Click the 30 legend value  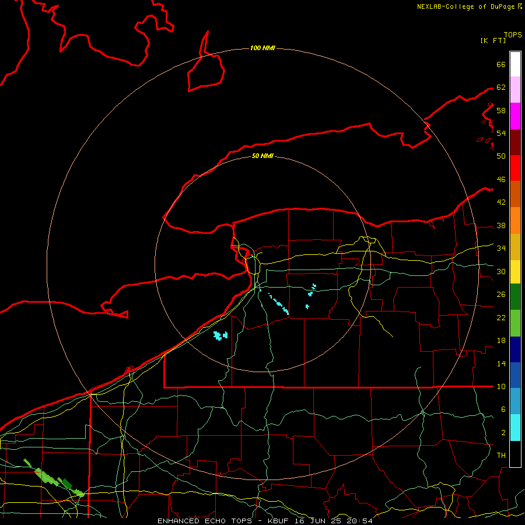point(501,271)
